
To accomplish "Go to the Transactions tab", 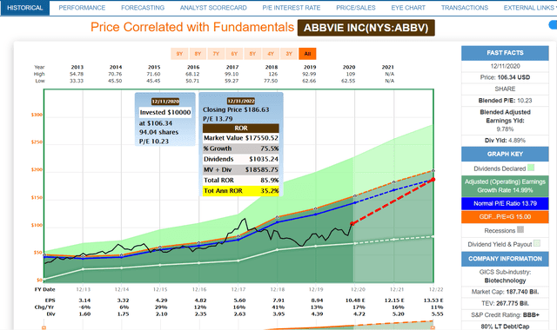I will [465, 8].
